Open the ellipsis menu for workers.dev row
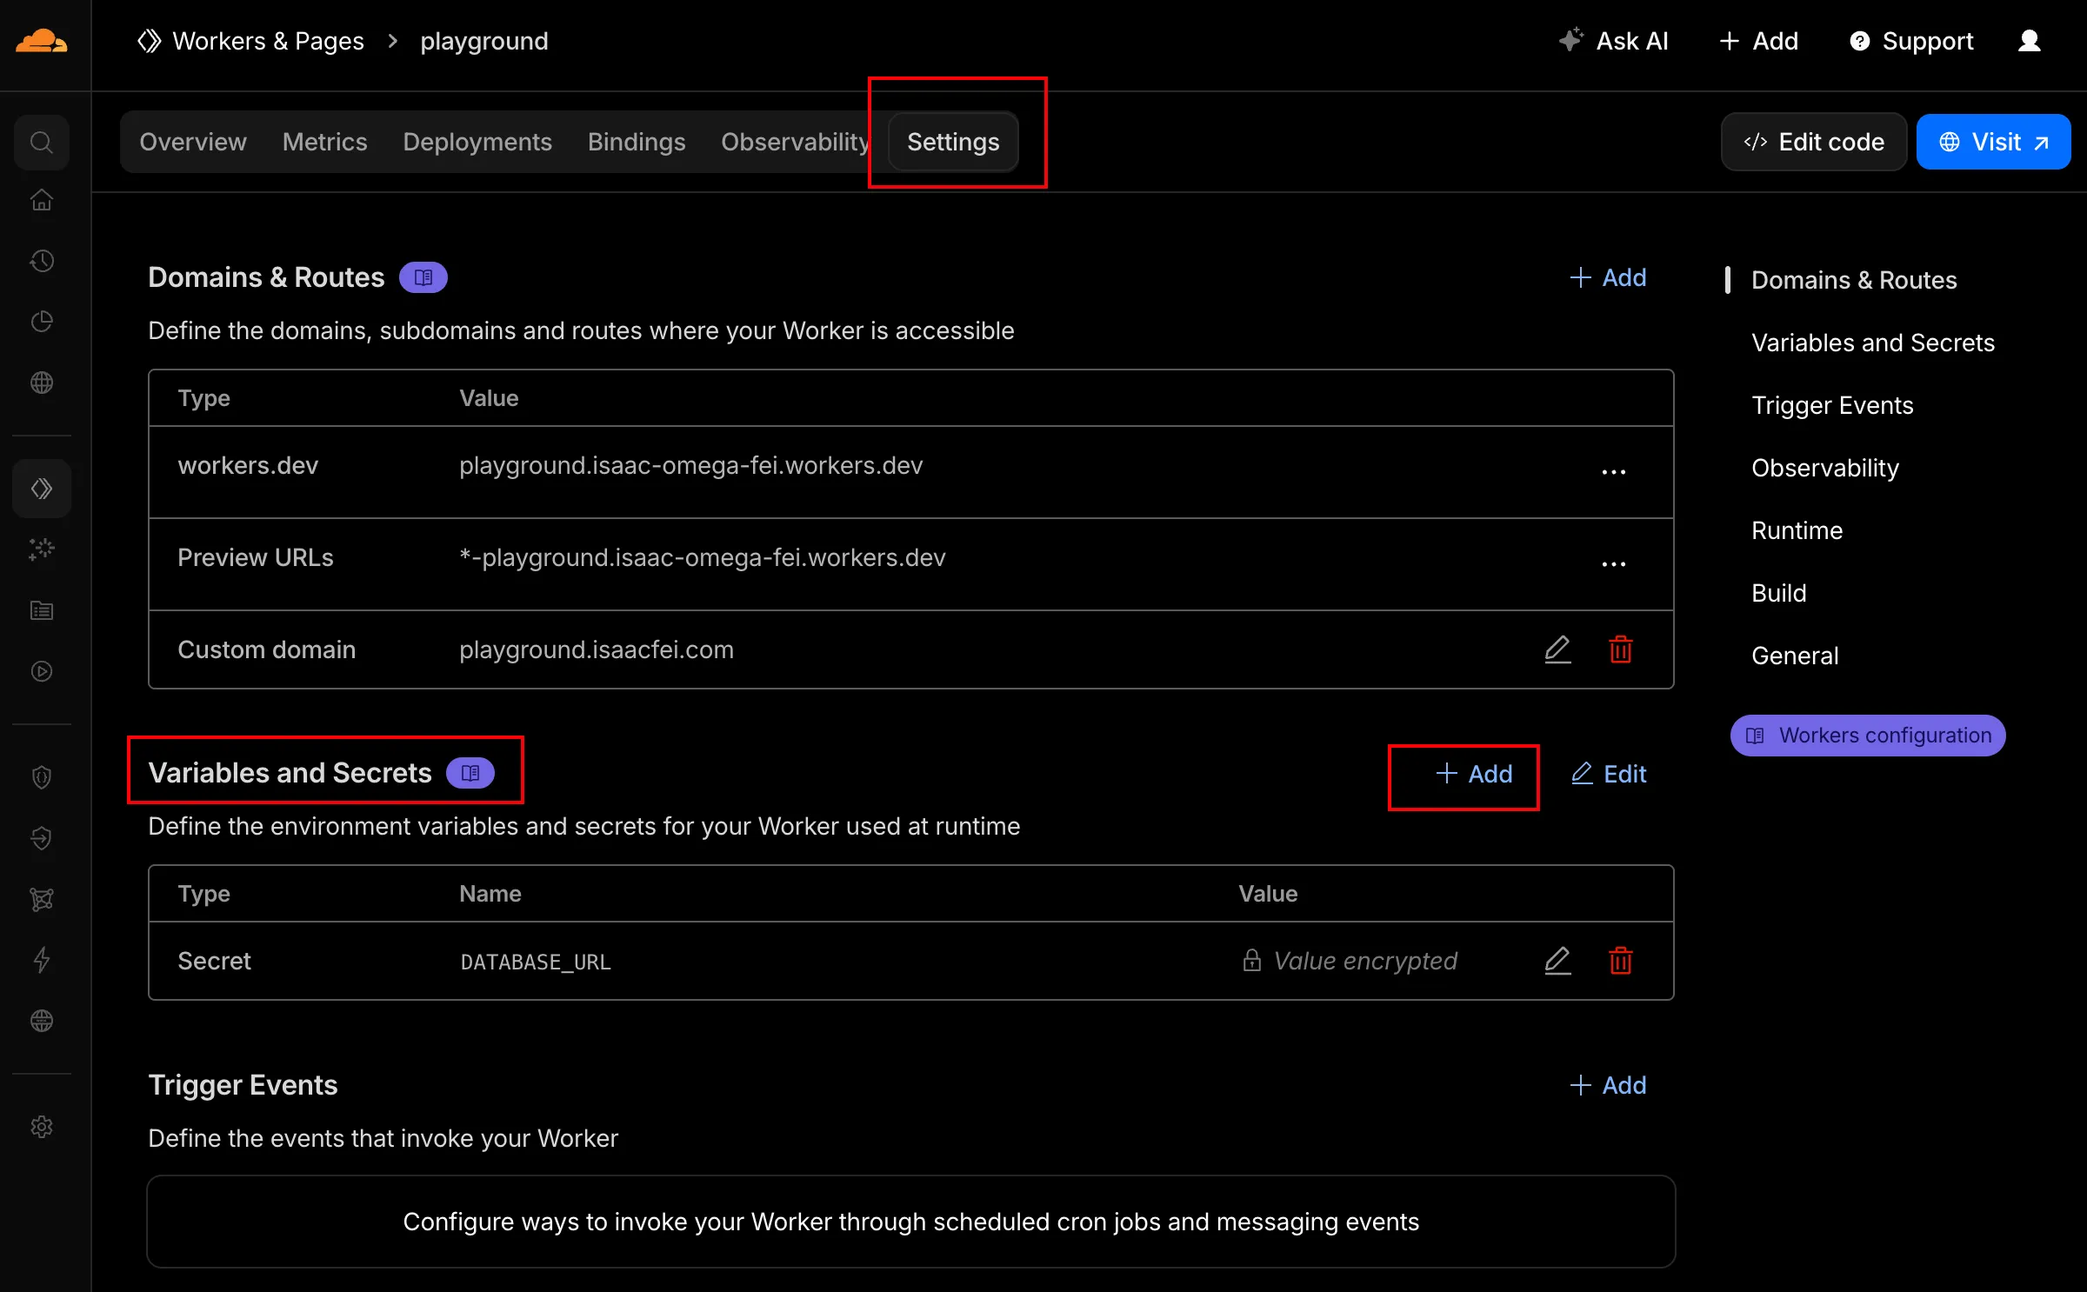 (1613, 471)
